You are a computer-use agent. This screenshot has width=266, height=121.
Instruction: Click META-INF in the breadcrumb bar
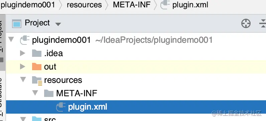click(x=132, y=5)
